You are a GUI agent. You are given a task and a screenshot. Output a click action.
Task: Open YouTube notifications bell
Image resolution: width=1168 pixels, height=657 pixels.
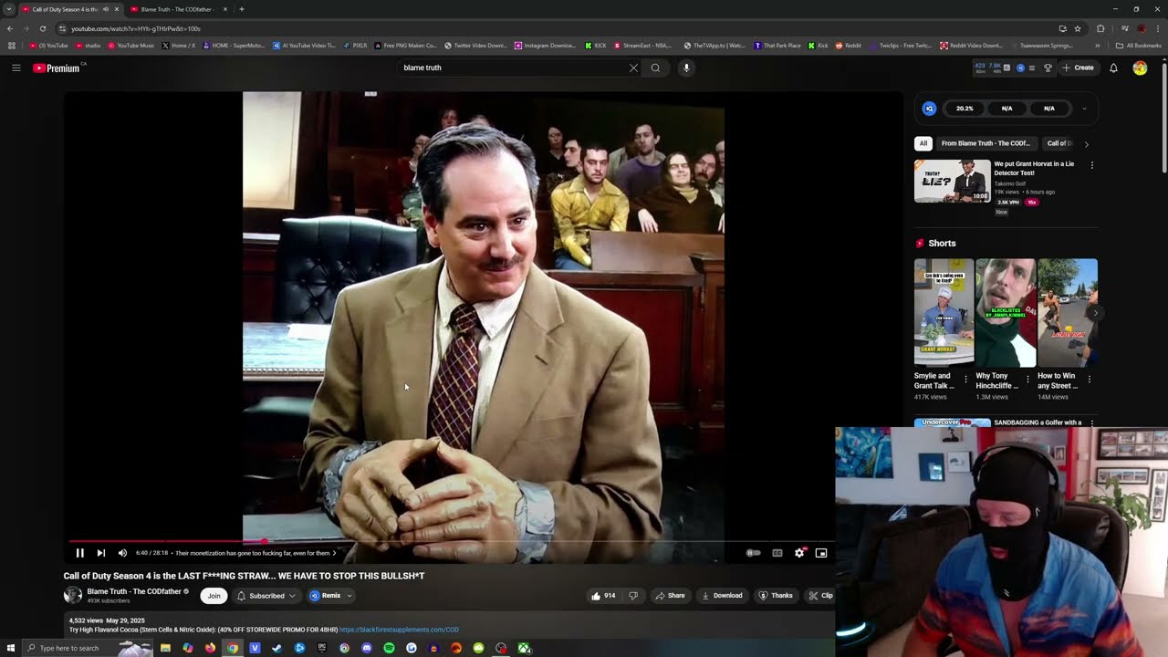1113,68
